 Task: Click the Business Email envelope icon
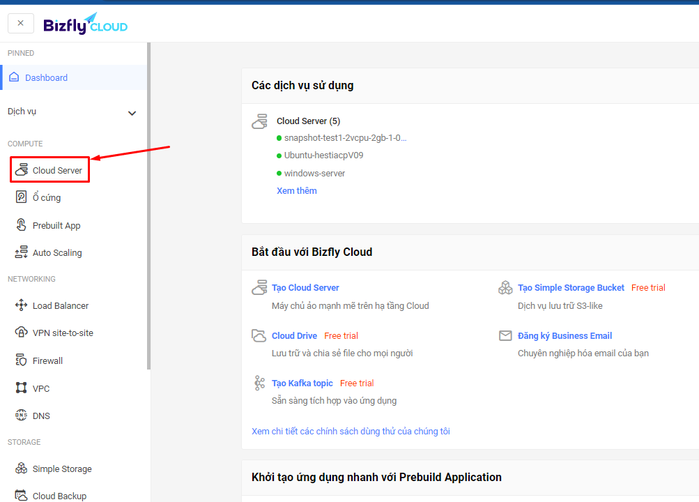point(505,335)
